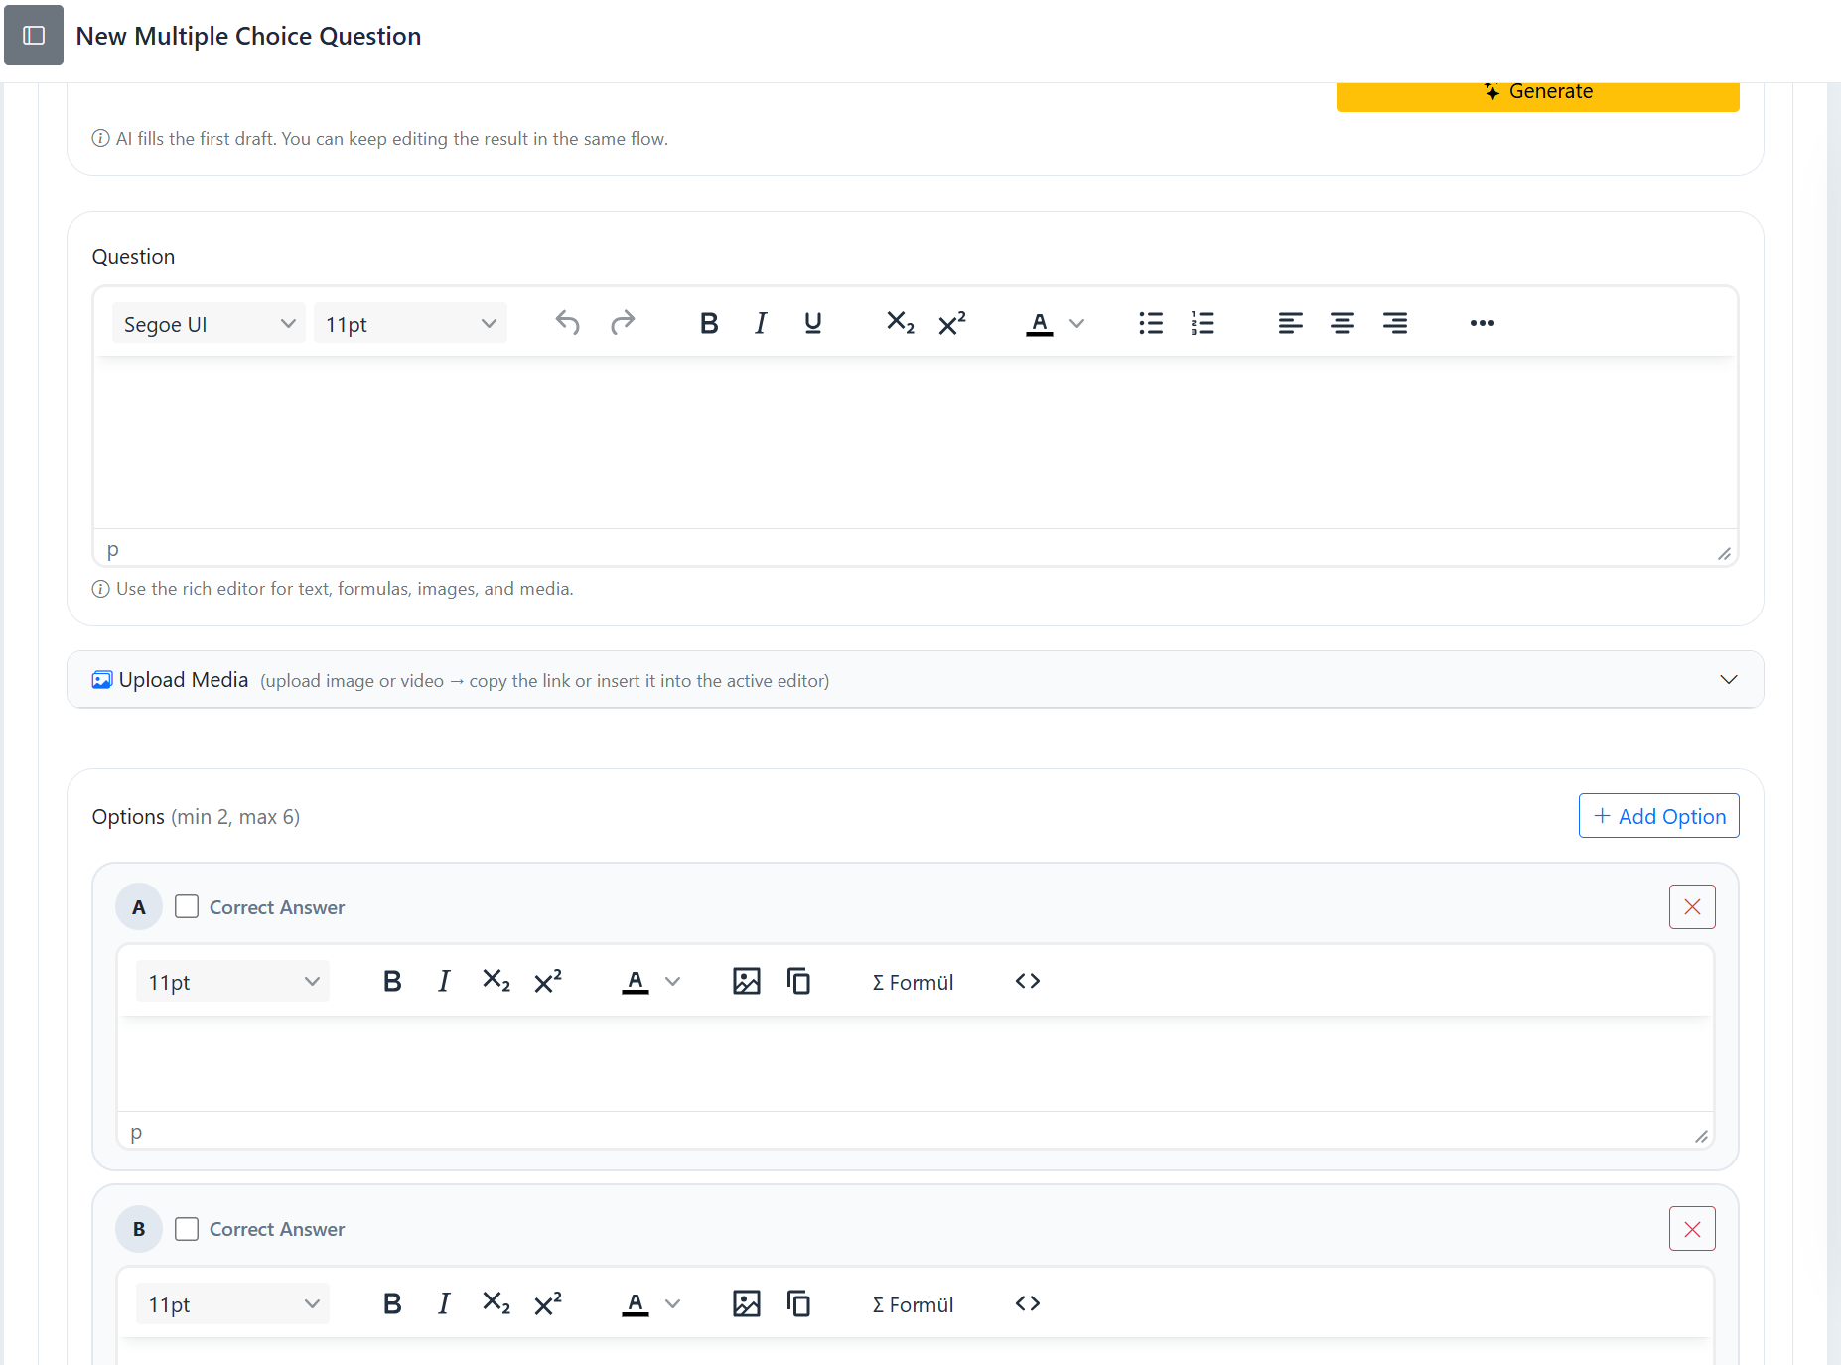
Task: Click the insert image icon in Option A
Action: [x=746, y=981]
